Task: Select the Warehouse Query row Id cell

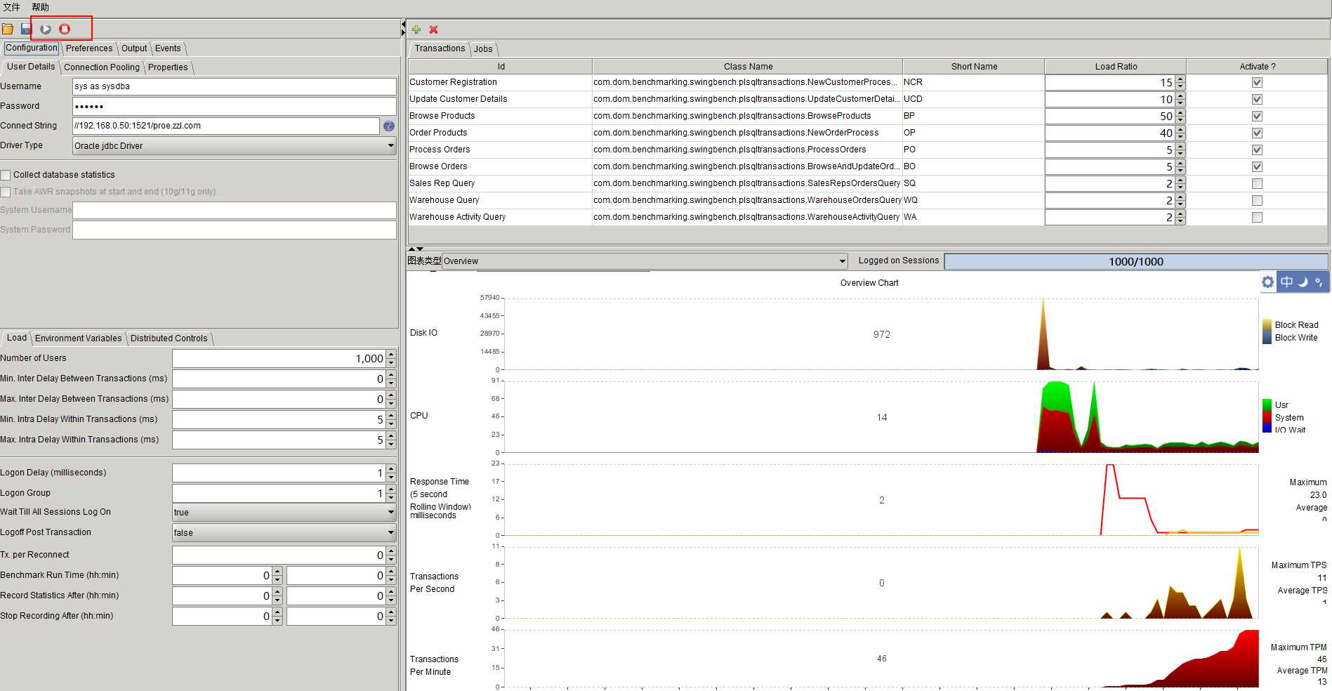Action: 500,200
